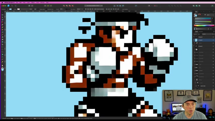Open the account icon at toolbar end

(x=212, y=6)
